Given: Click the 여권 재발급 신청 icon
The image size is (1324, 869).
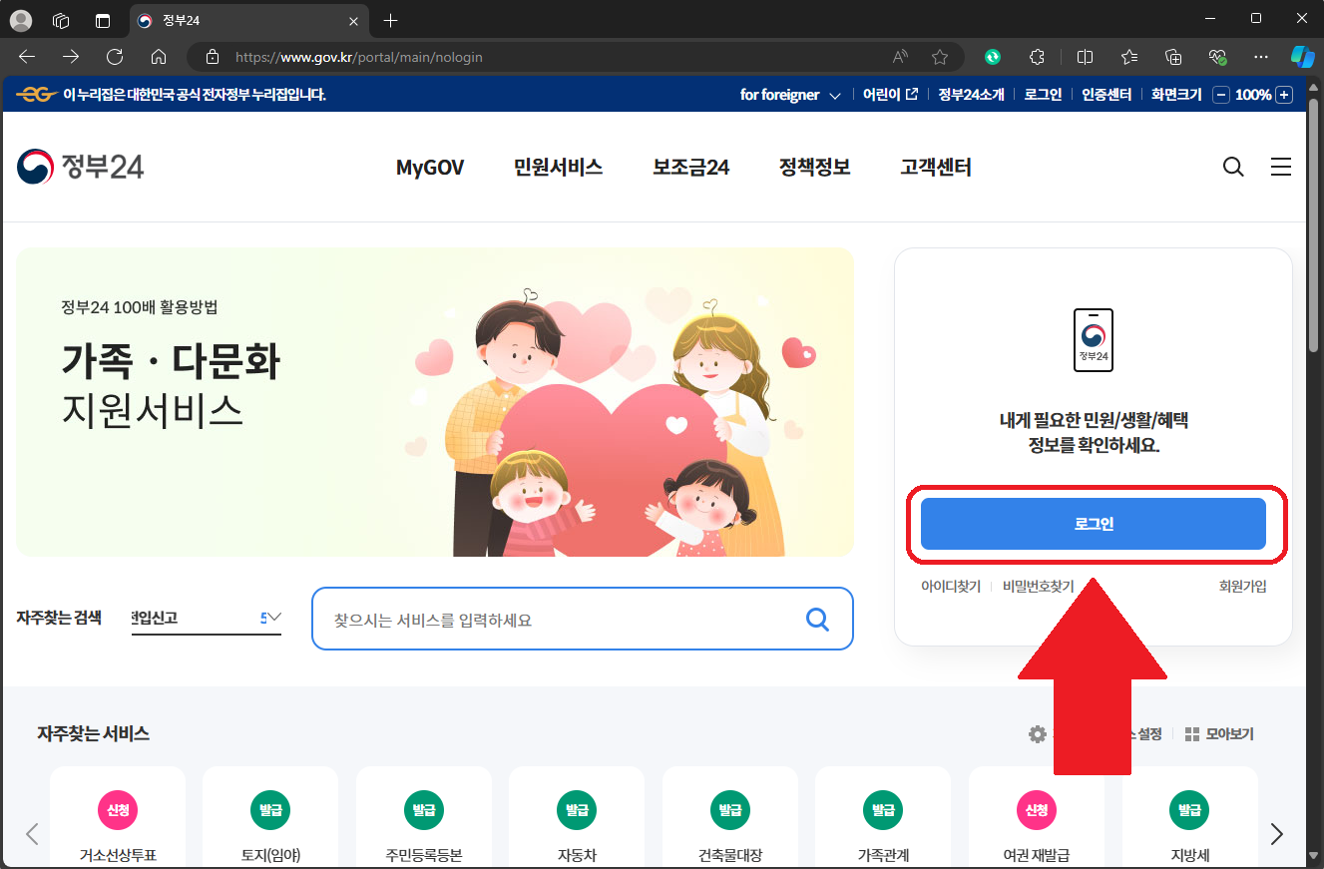Looking at the screenshot, I should (1036, 809).
